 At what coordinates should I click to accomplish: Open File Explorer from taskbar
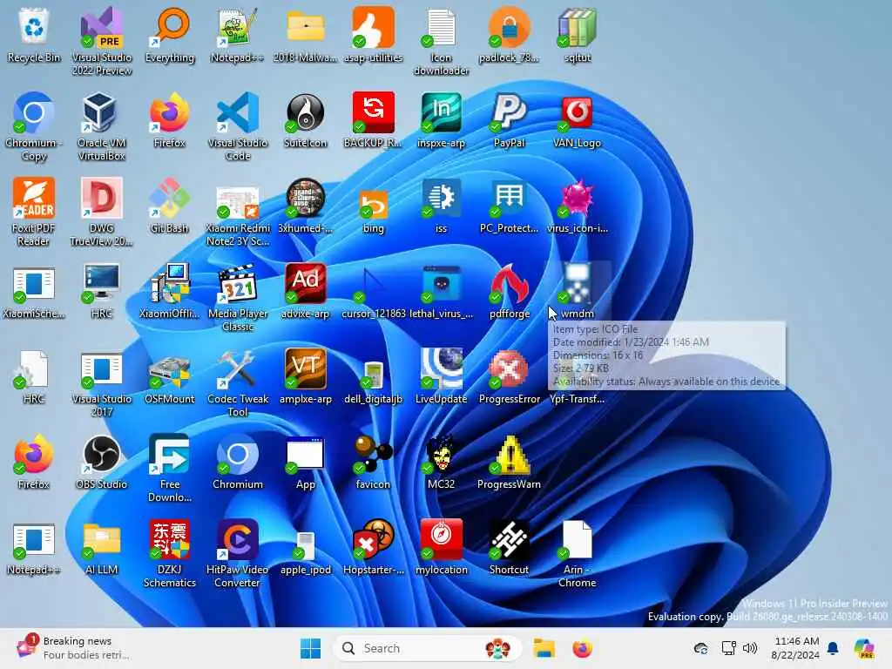pos(544,648)
